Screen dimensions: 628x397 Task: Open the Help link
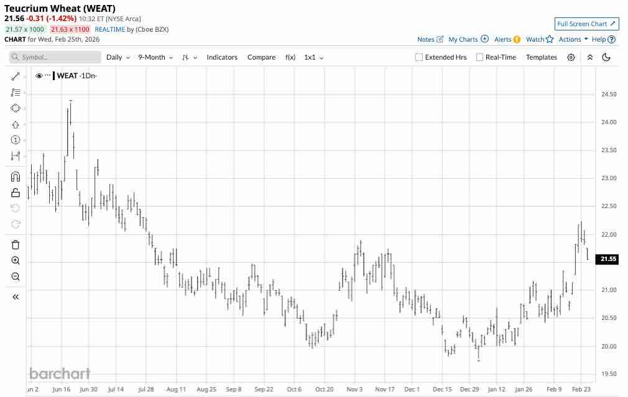pos(603,39)
